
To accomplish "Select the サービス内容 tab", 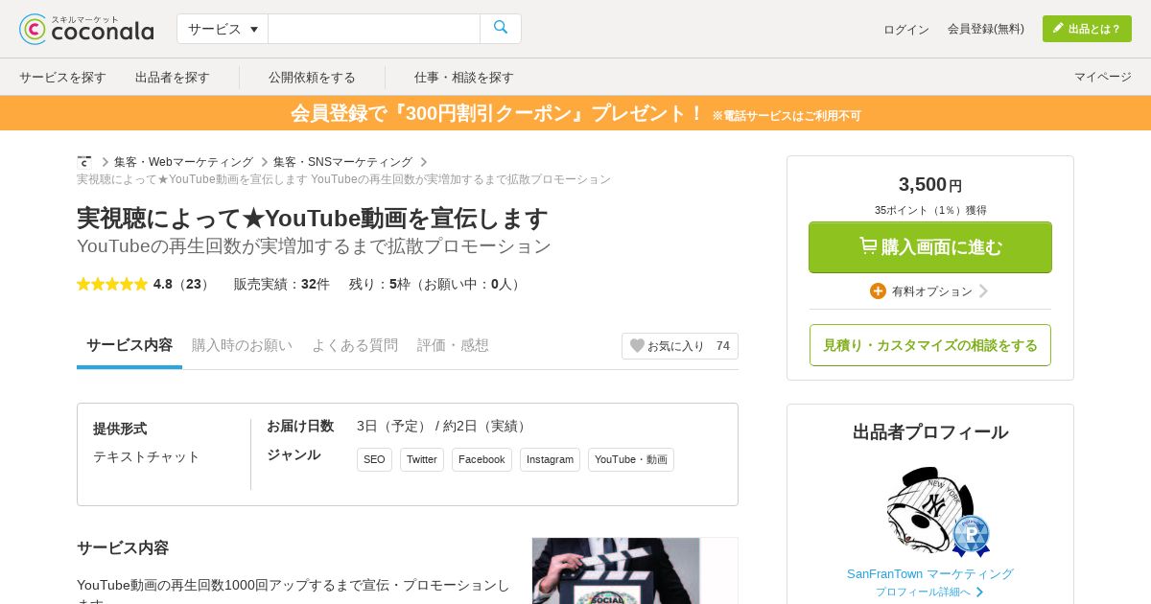I will click(129, 345).
